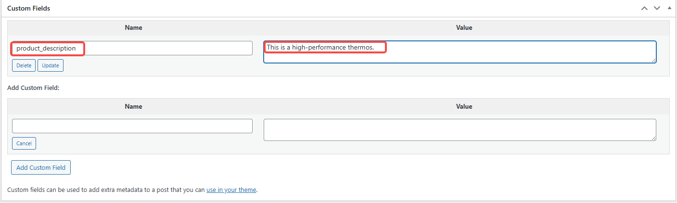Click the Name header in Add Custom Field table
The width and height of the screenshot is (677, 203).
click(133, 107)
